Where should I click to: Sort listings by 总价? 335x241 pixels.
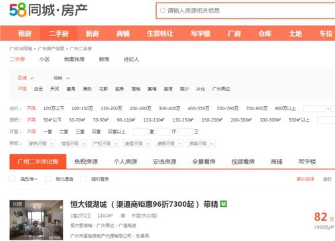point(327,179)
